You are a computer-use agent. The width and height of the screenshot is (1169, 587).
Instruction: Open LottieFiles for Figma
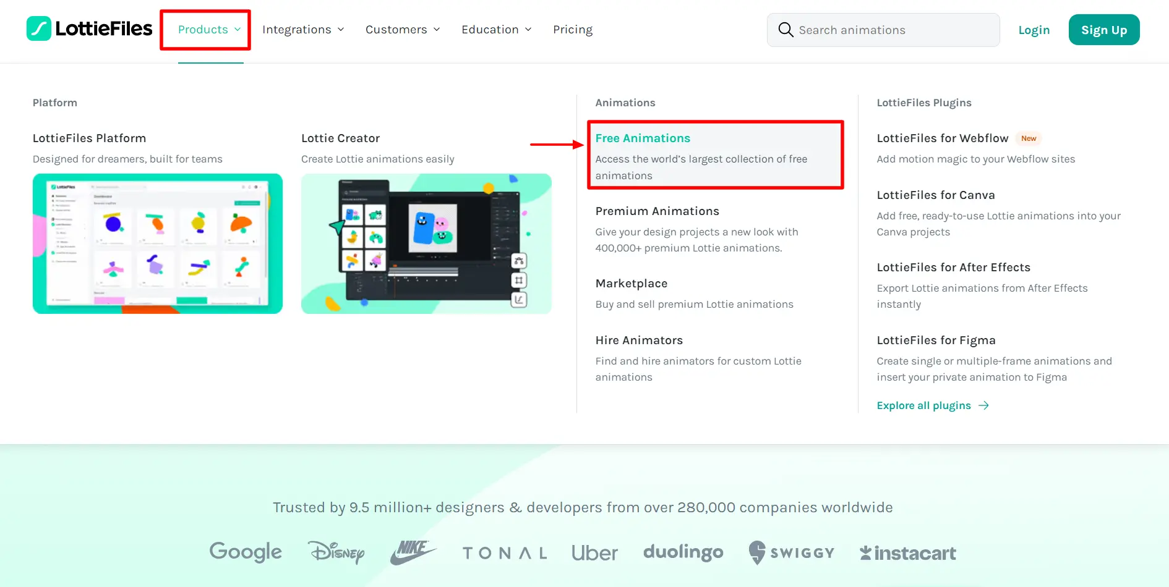point(936,340)
